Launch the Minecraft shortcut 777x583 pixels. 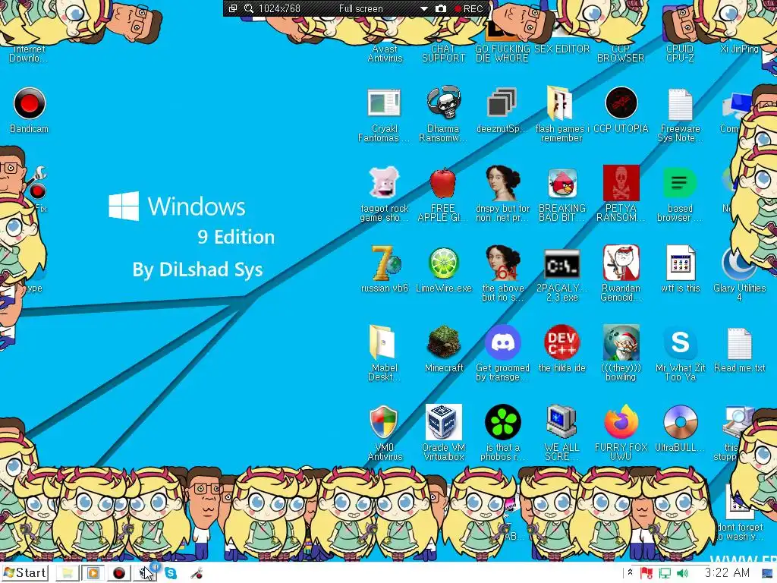click(443, 342)
